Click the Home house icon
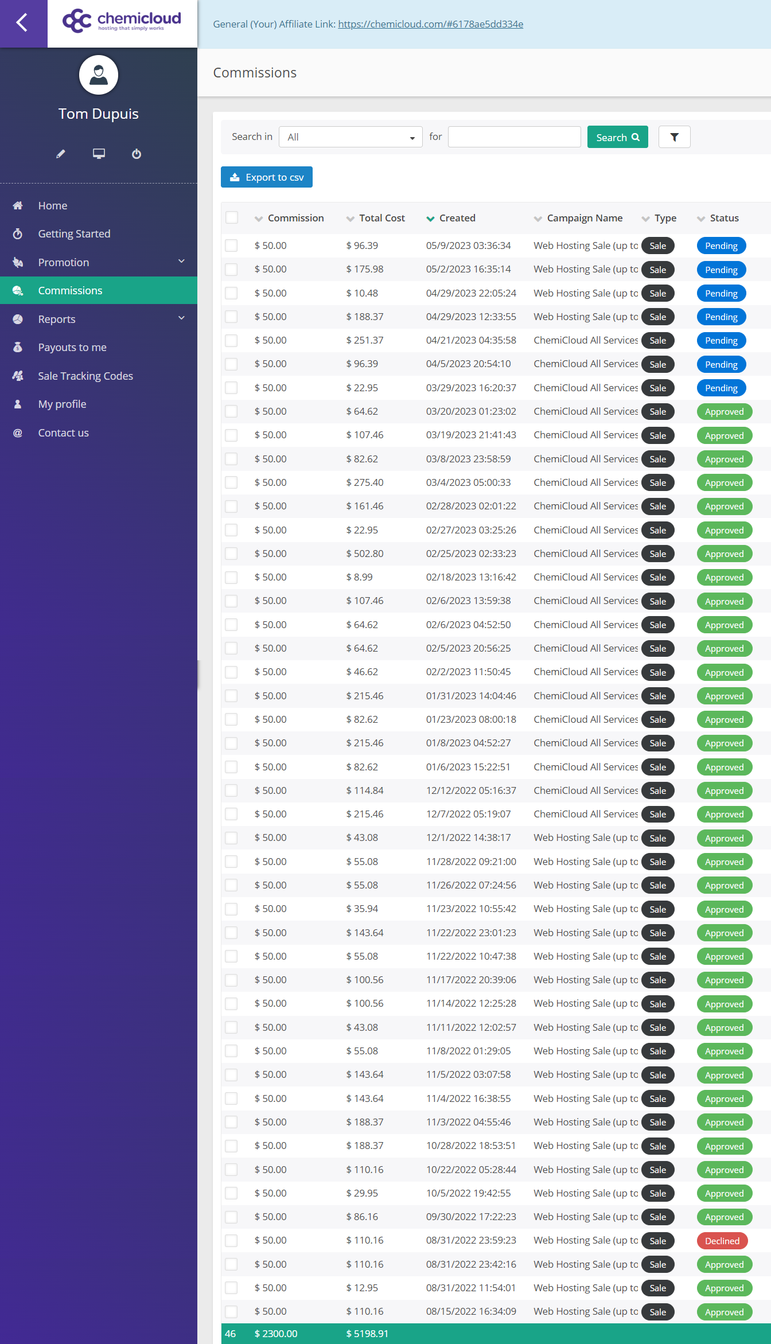This screenshot has width=771, height=1344. point(18,205)
